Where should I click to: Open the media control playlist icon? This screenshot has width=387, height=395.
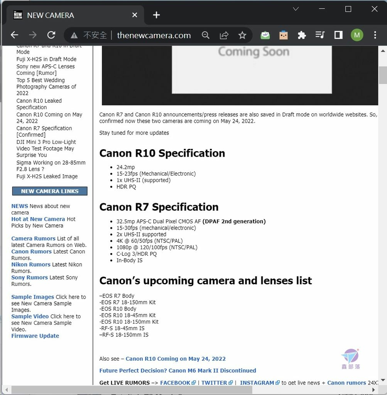320,35
